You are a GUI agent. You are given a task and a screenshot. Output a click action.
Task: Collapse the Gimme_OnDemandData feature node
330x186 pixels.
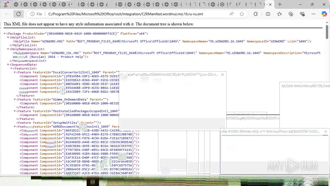pyautogui.click(x=15, y=99)
